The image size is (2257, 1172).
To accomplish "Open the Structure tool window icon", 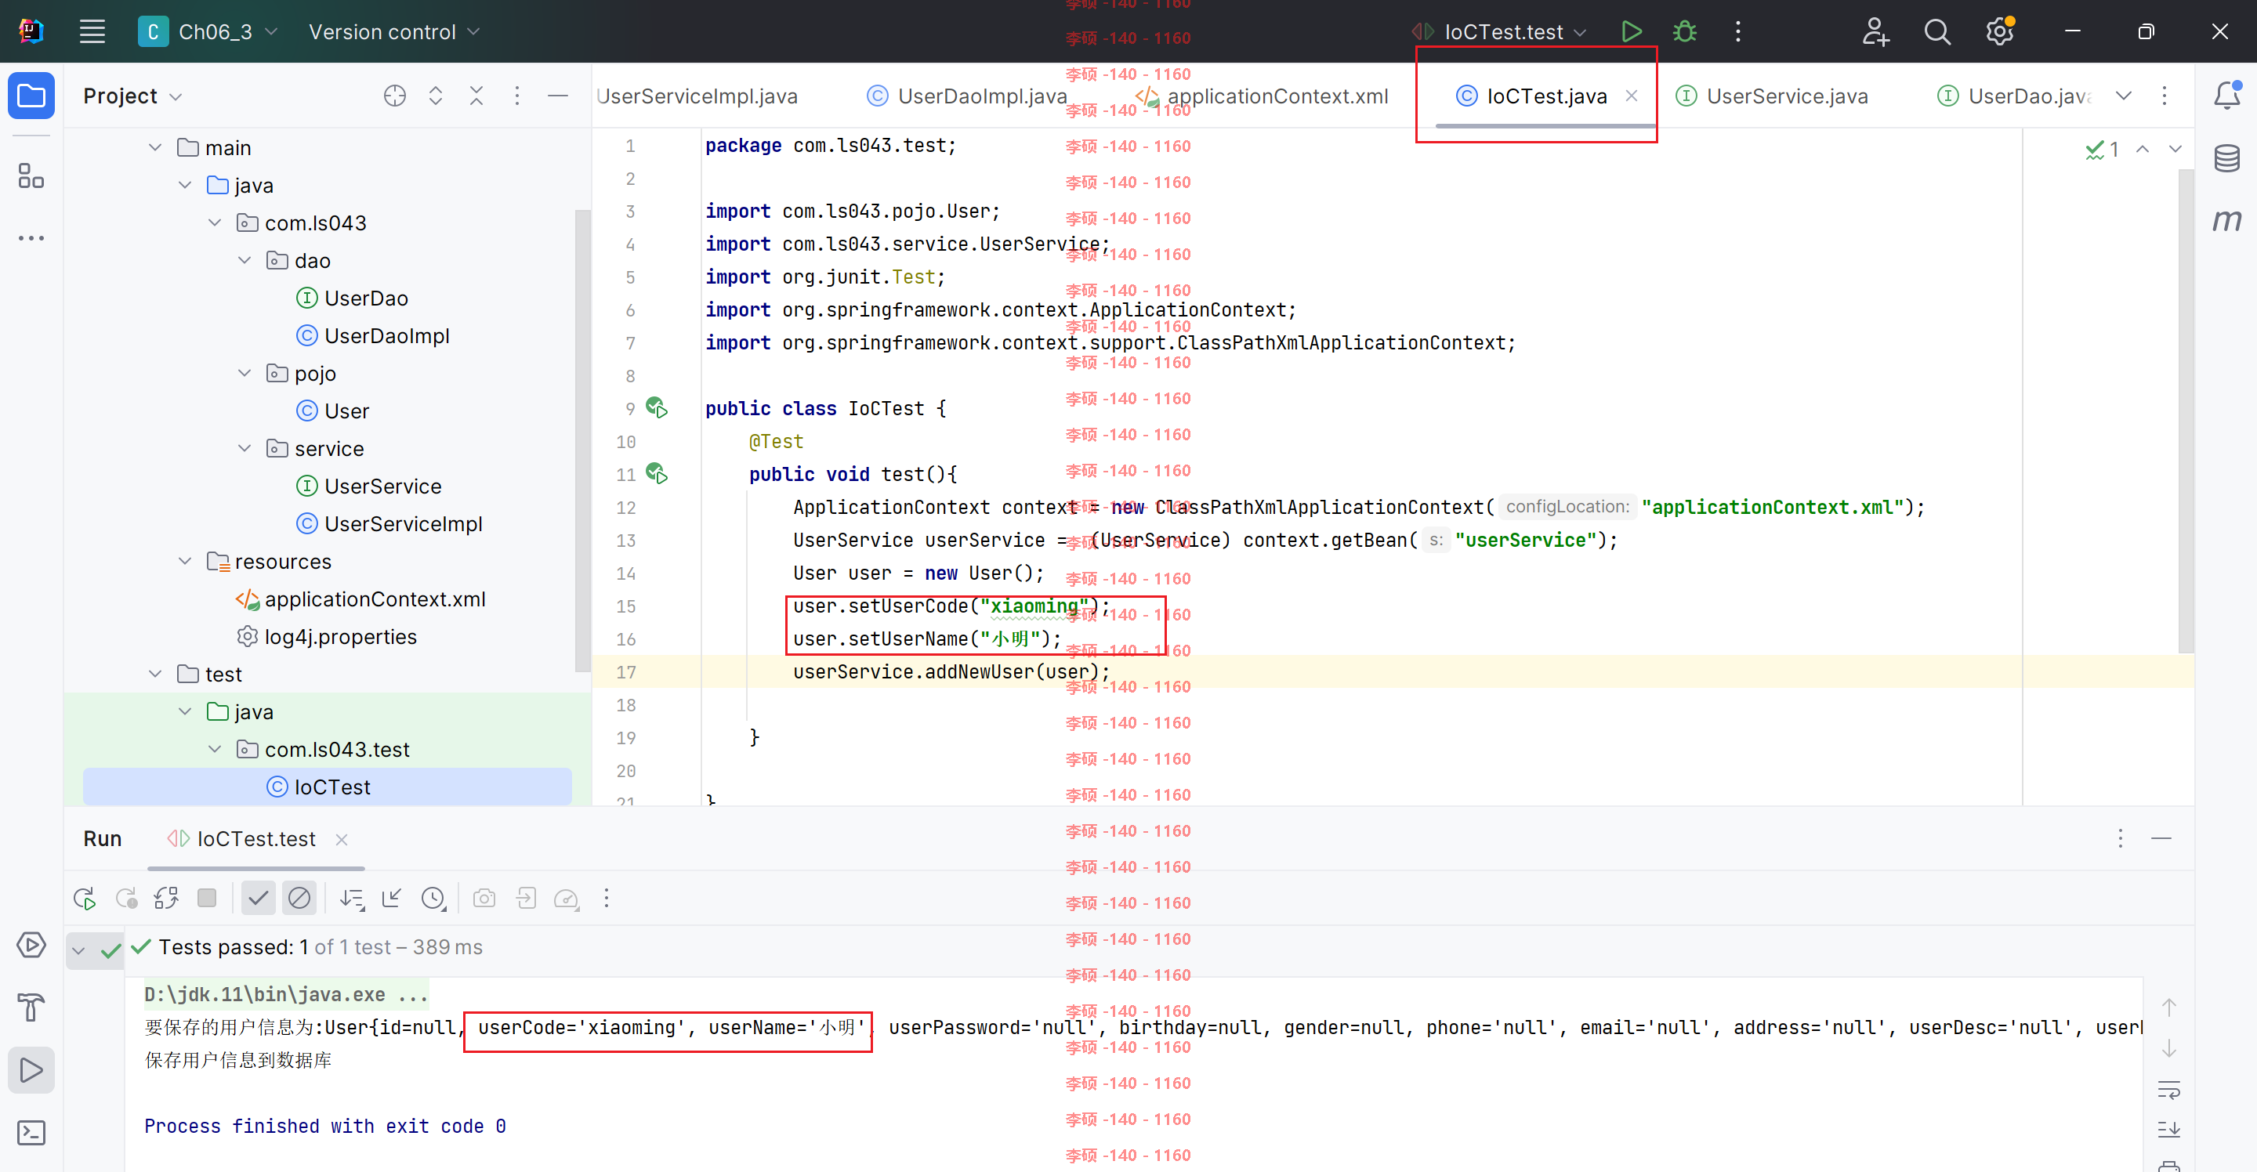I will pyautogui.click(x=31, y=175).
